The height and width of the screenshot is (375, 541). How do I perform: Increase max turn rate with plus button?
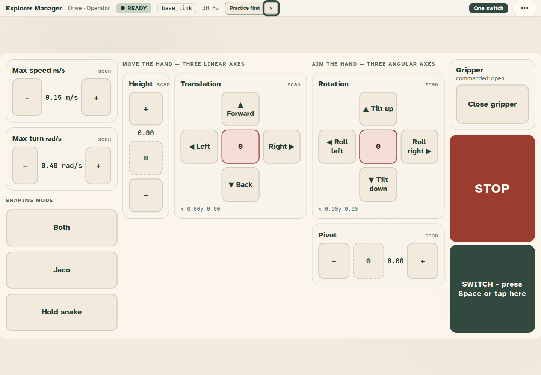[98, 165]
